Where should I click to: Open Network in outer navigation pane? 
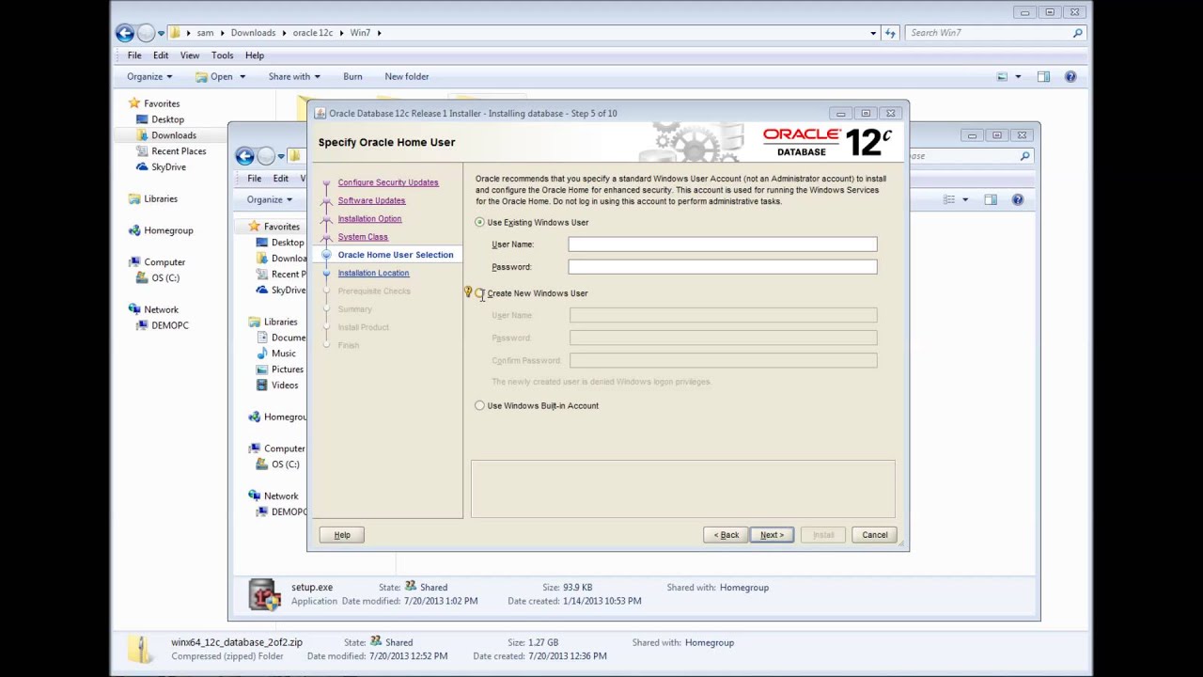tap(161, 309)
